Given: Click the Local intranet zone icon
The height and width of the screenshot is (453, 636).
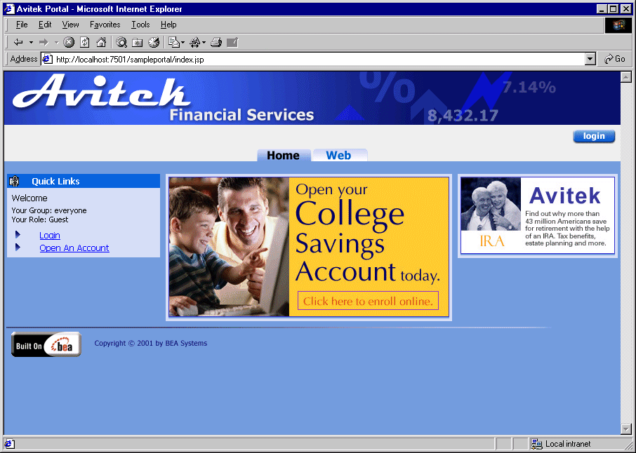Looking at the screenshot, I should tap(536, 444).
